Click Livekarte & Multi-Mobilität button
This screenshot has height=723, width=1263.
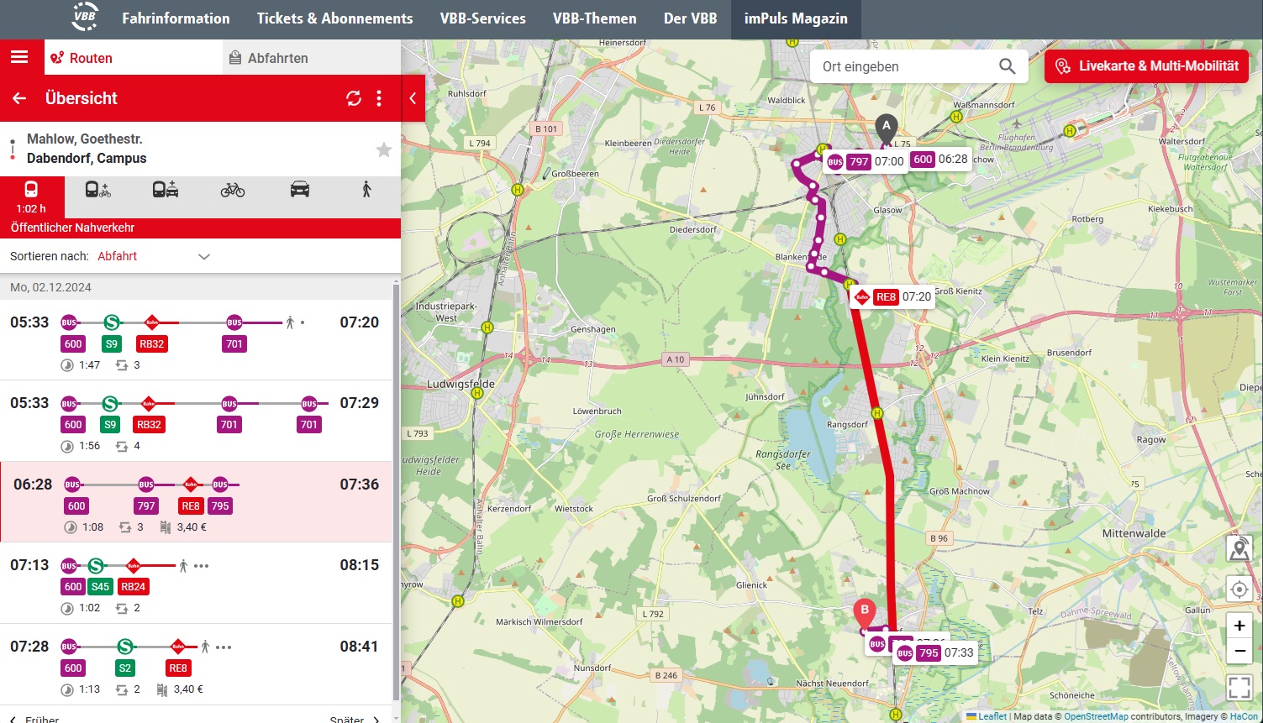pyautogui.click(x=1149, y=66)
